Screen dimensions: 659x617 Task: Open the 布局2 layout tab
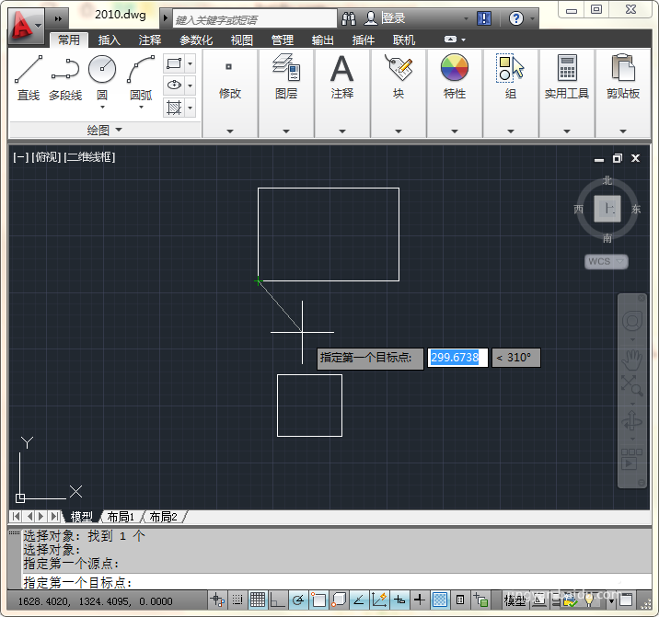click(x=164, y=517)
